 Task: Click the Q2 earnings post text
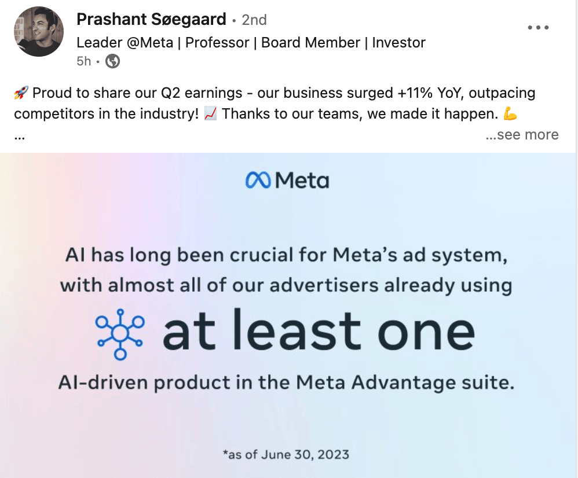click(x=275, y=103)
